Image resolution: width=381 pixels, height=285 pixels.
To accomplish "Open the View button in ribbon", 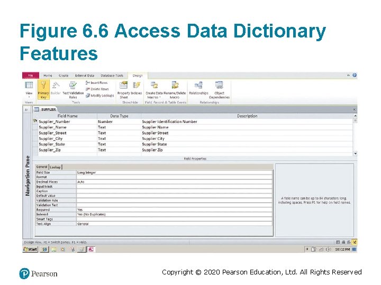I will pos(29,89).
